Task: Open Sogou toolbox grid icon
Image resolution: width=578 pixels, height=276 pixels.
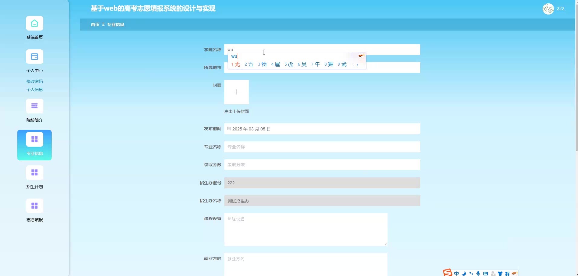Action: (507, 274)
